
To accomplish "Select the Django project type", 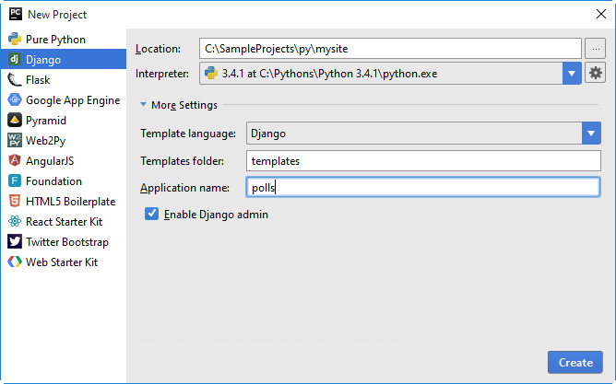I will pyautogui.click(x=64, y=59).
